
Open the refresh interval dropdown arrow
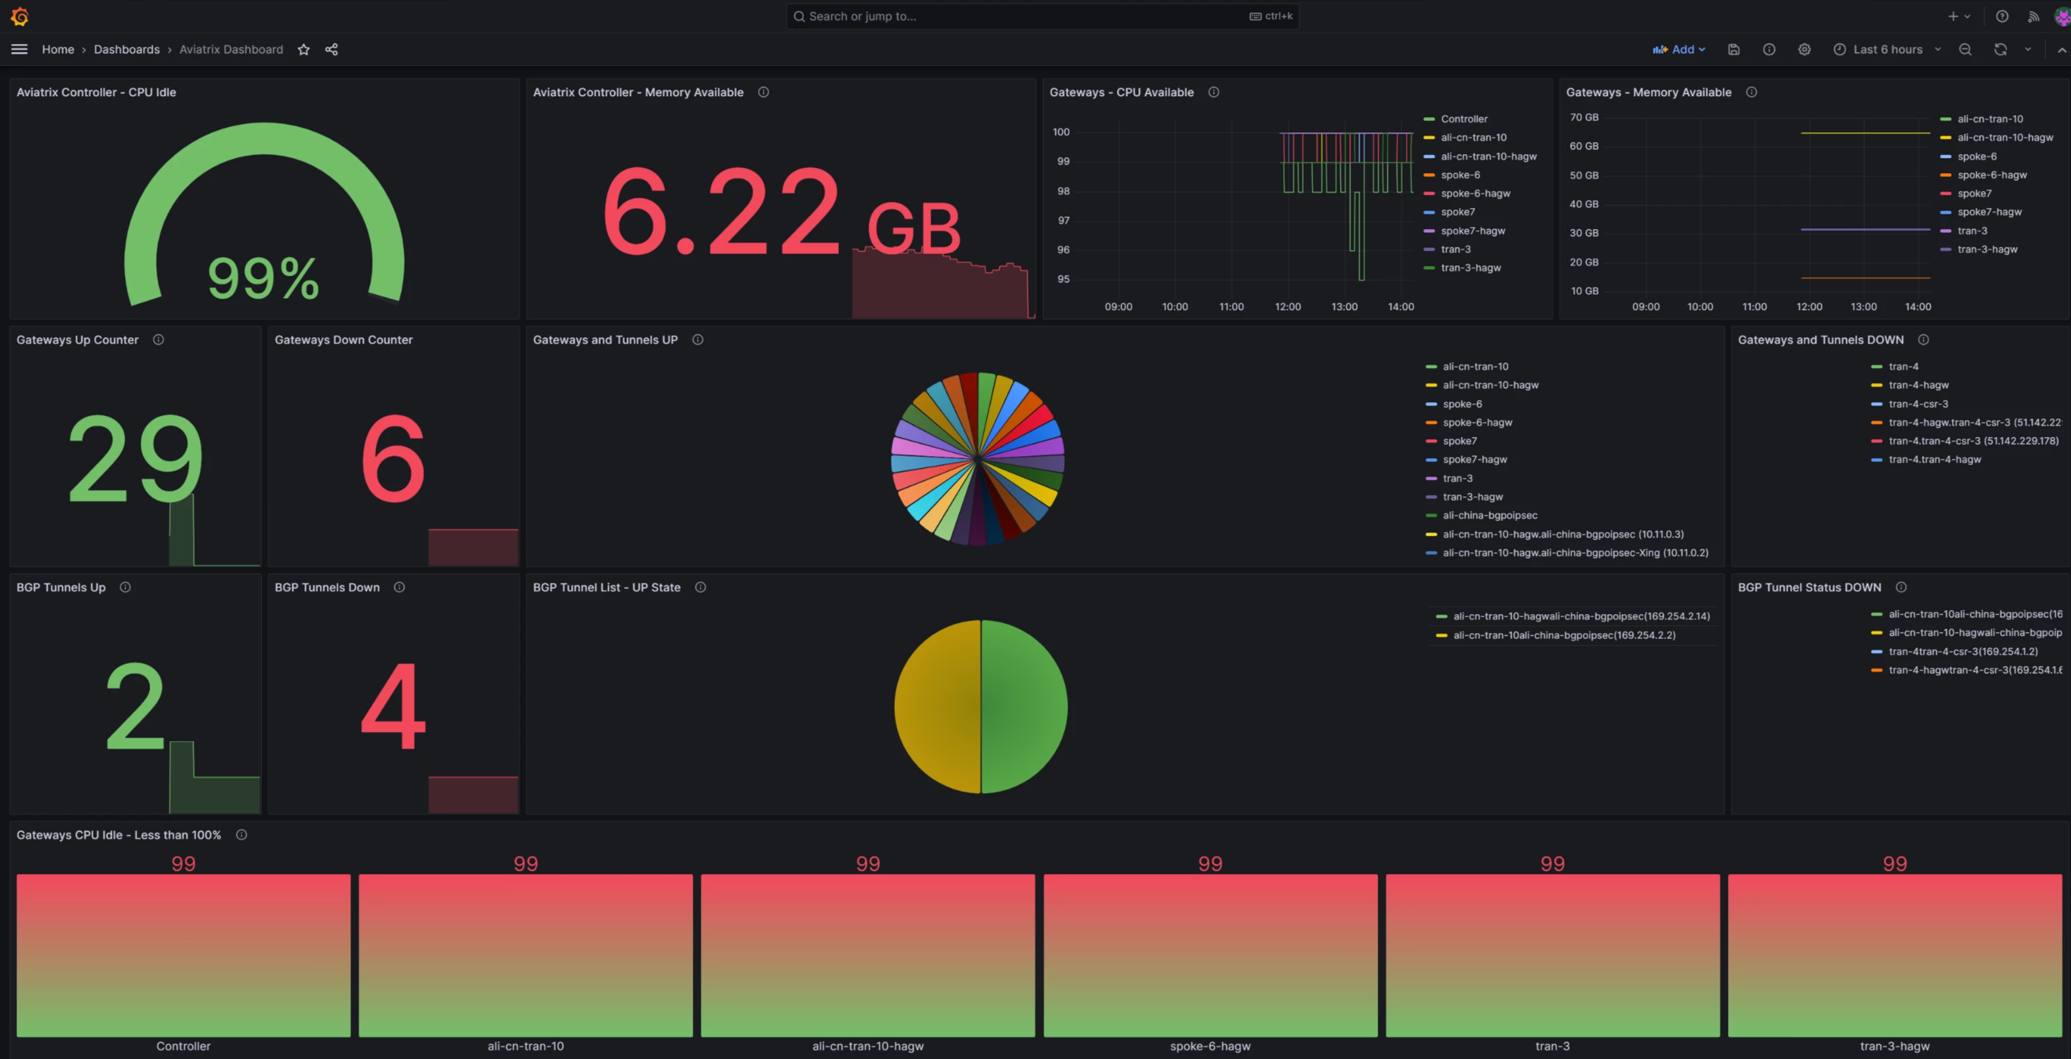click(2028, 49)
